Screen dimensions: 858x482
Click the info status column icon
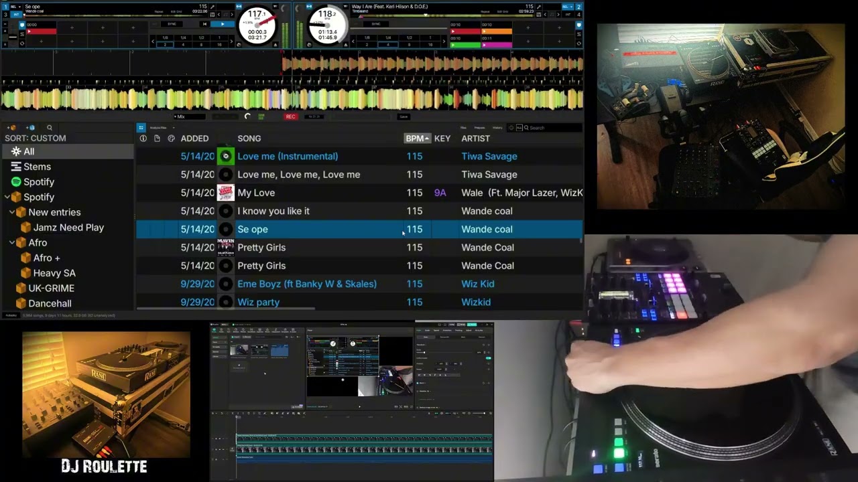[x=143, y=139]
